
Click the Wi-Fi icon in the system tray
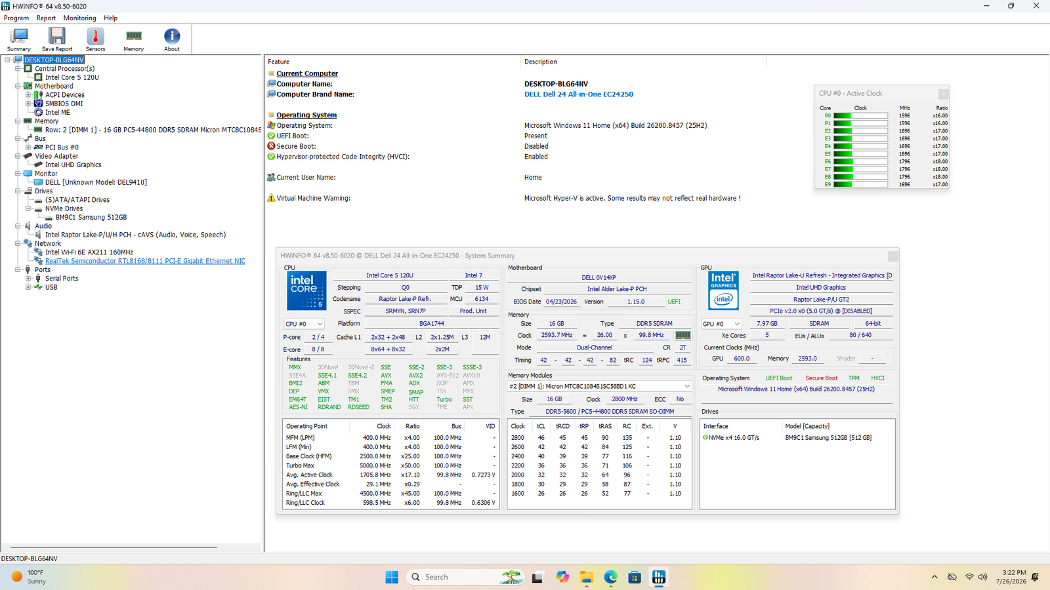[969, 577]
